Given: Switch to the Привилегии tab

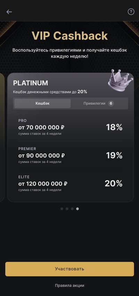Looking at the screenshot, I should click(99, 104).
